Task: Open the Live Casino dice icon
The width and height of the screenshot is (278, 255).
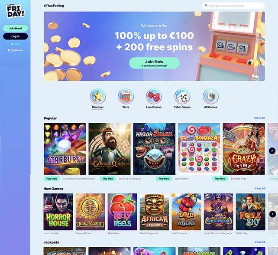Action: pyautogui.click(x=154, y=96)
